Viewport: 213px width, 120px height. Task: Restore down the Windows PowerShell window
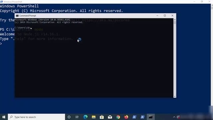pyautogui.click(x=202, y=2)
